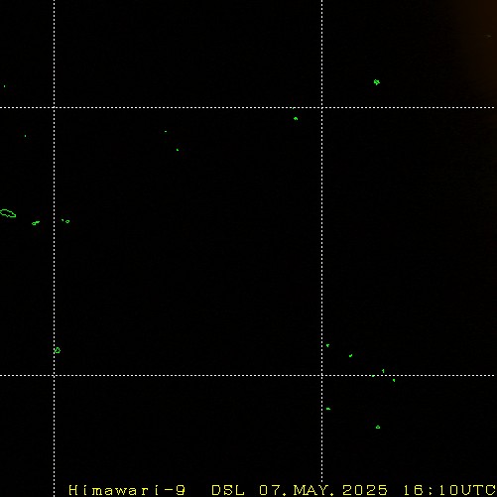497x497 pixels.
Task: Select the small green island just below upper gridline
Action: click(296, 118)
